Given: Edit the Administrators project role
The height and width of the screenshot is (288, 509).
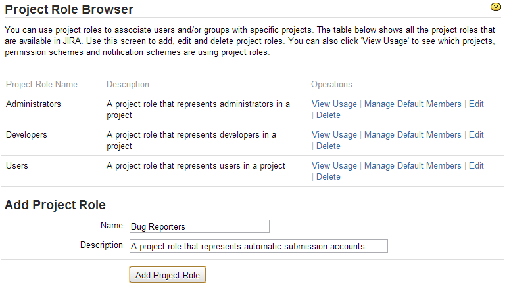Looking at the screenshot, I should click(476, 104).
